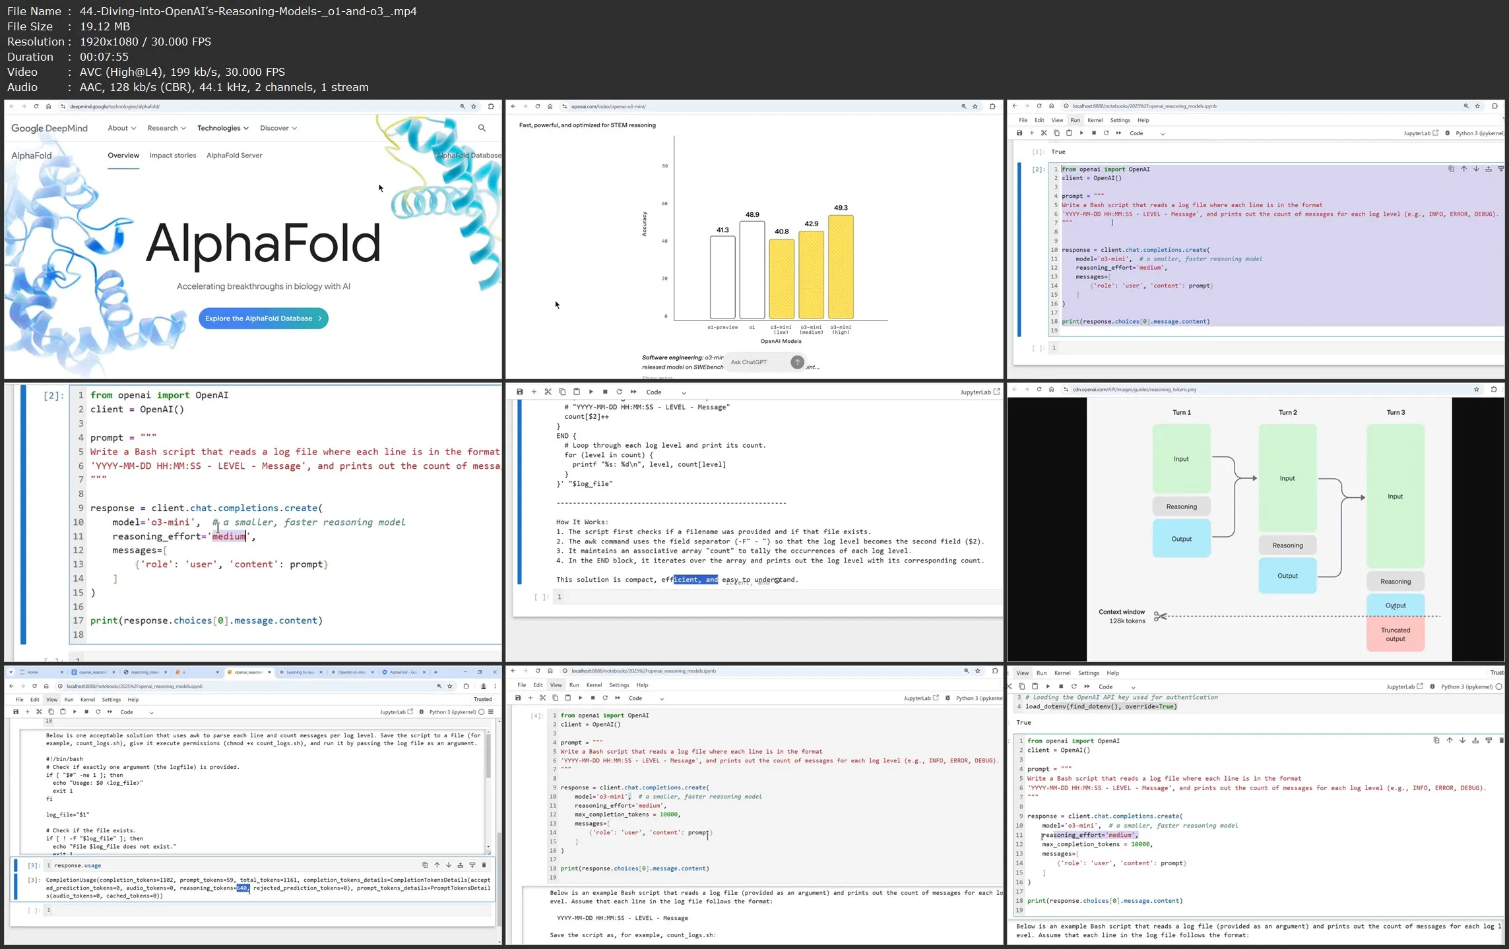Viewport: 1509px width, 949px height.
Task: Open the cell type Code dropdown in top-right frame
Action: (1147, 133)
